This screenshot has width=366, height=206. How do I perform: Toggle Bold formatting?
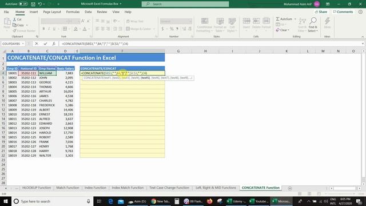click(43, 29)
